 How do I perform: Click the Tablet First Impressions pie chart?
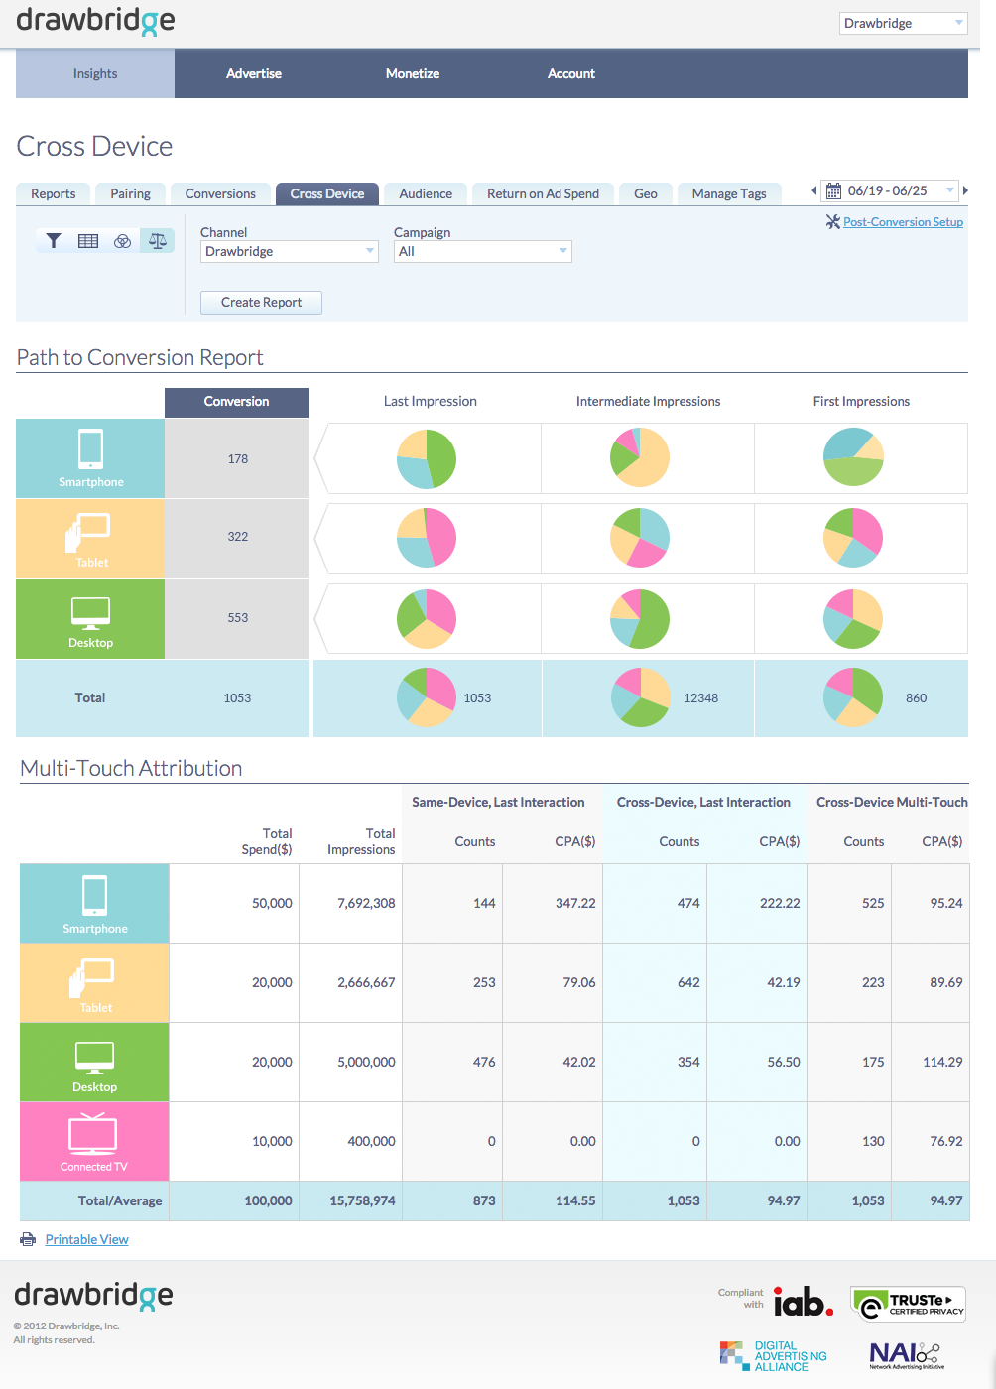[x=853, y=538]
